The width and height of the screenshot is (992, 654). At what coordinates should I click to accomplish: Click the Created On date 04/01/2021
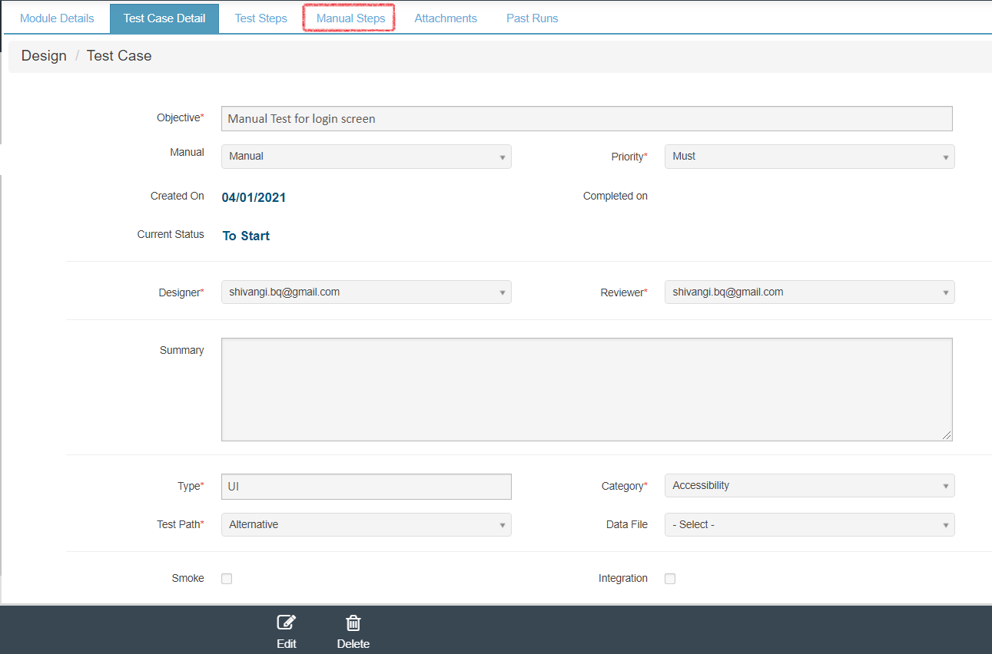pos(254,198)
